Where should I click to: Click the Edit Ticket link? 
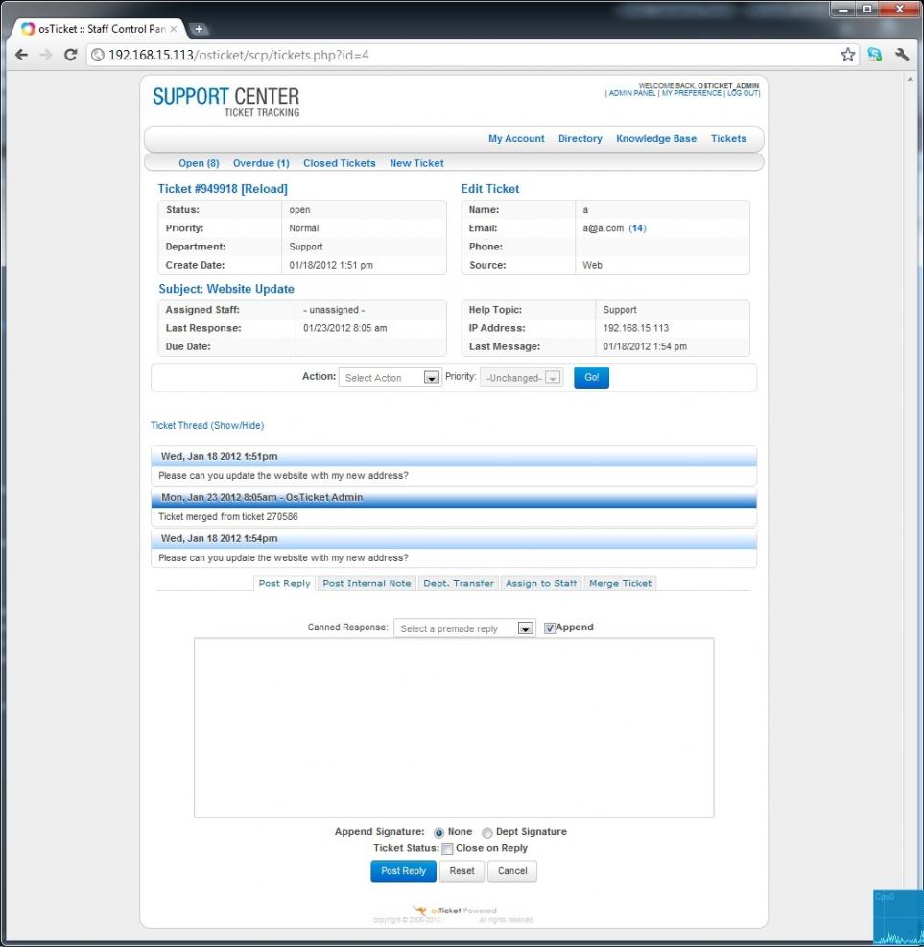(489, 189)
